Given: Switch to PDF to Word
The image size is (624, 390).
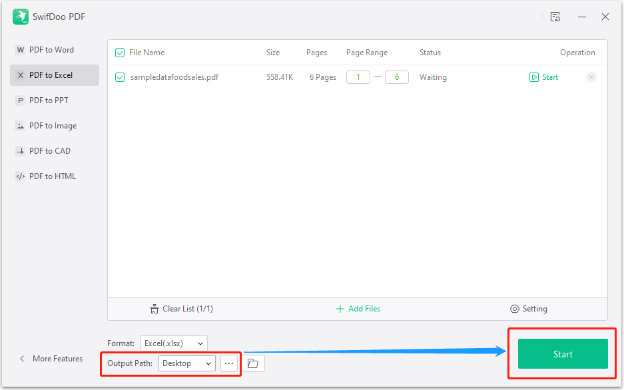Looking at the screenshot, I should 55,50.
